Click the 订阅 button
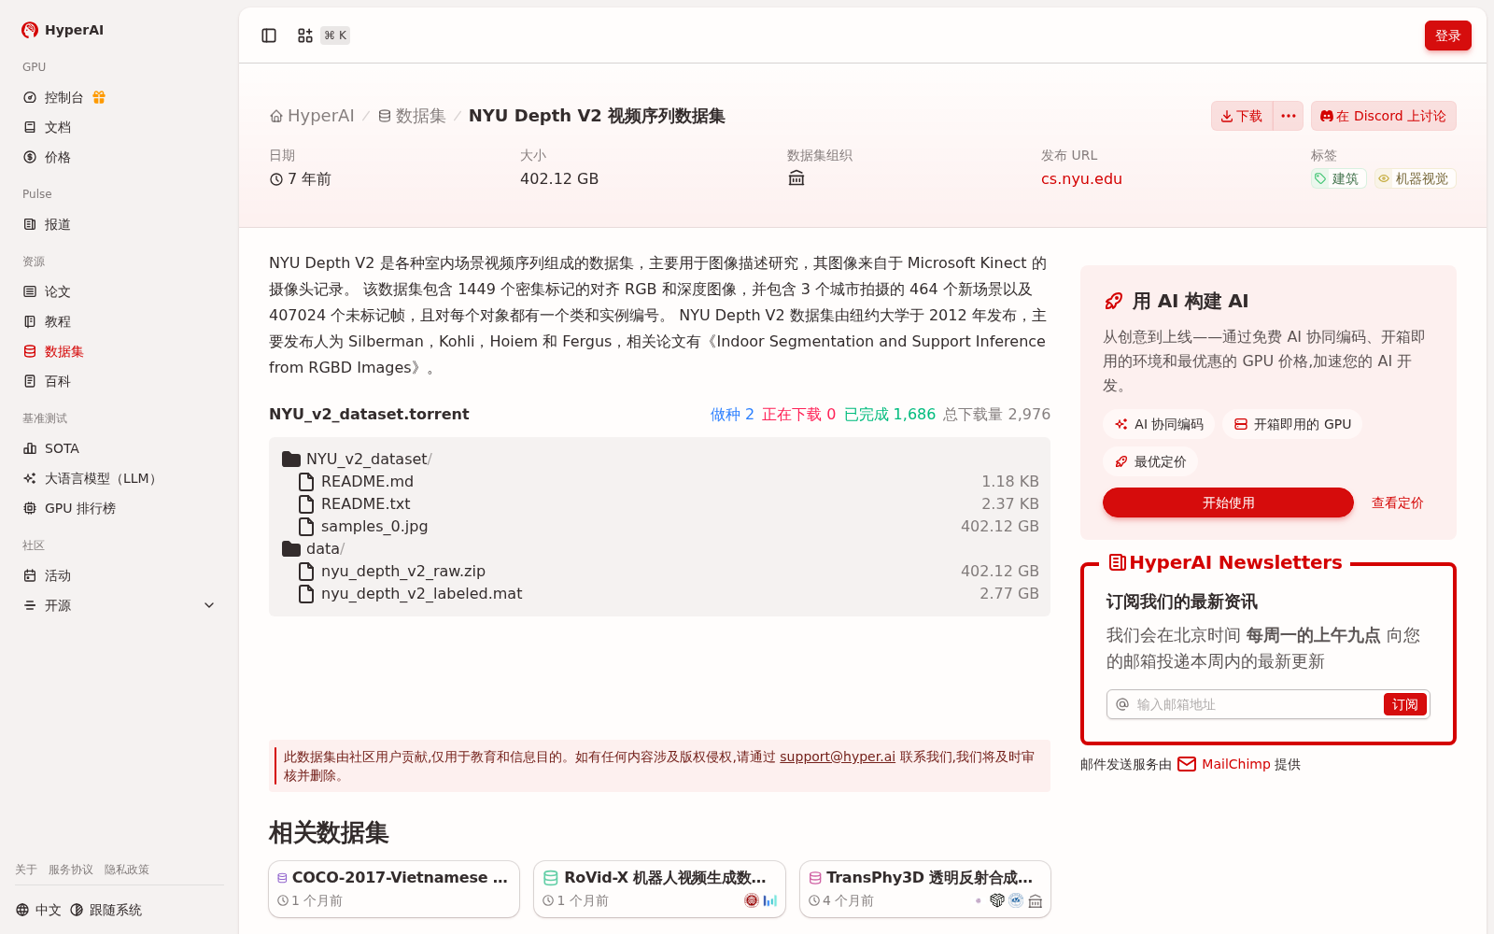Screen dimensions: 1494x934 coord(1405,704)
